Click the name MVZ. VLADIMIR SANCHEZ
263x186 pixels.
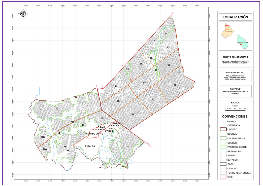coord(235,76)
